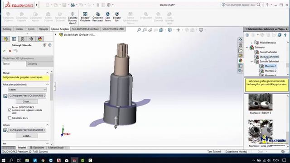Click the browse background image icon

[x=5, y=96]
